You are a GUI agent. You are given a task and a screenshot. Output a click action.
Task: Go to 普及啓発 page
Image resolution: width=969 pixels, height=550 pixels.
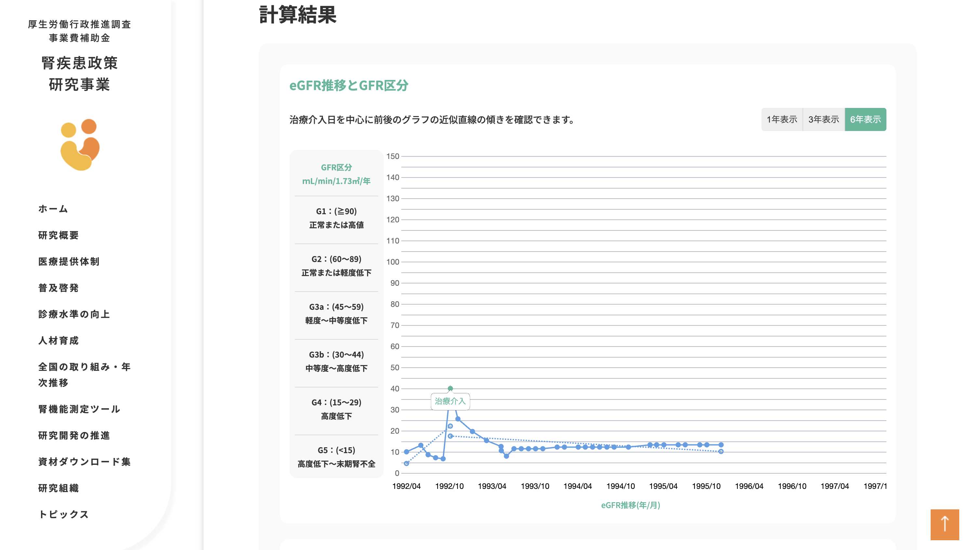click(59, 288)
